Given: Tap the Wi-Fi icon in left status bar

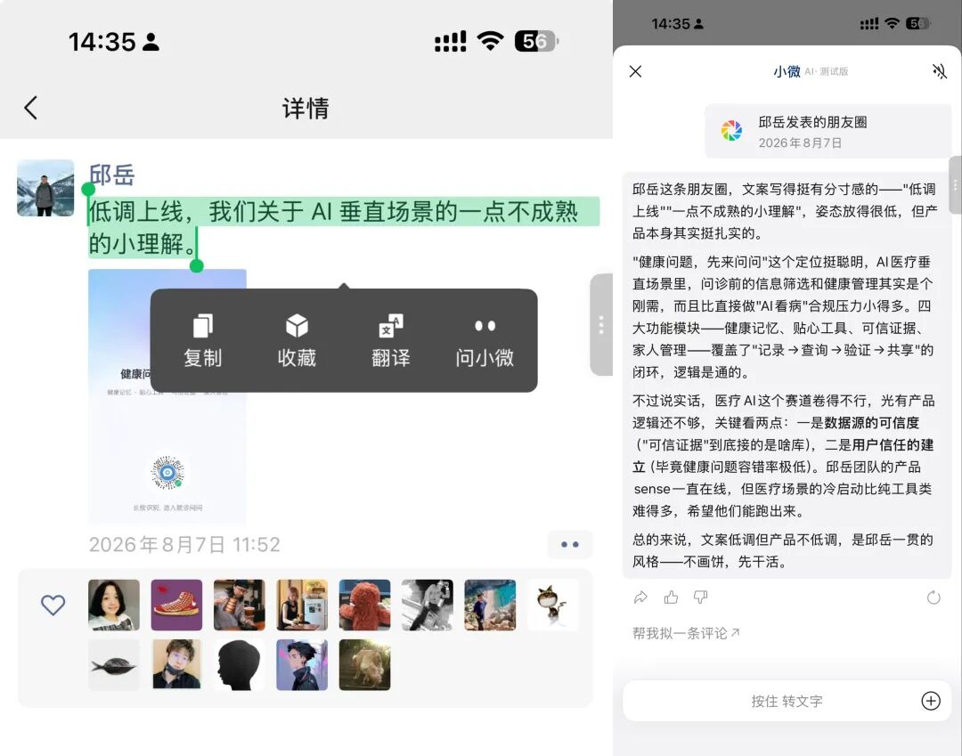Looking at the screenshot, I should click(x=490, y=41).
